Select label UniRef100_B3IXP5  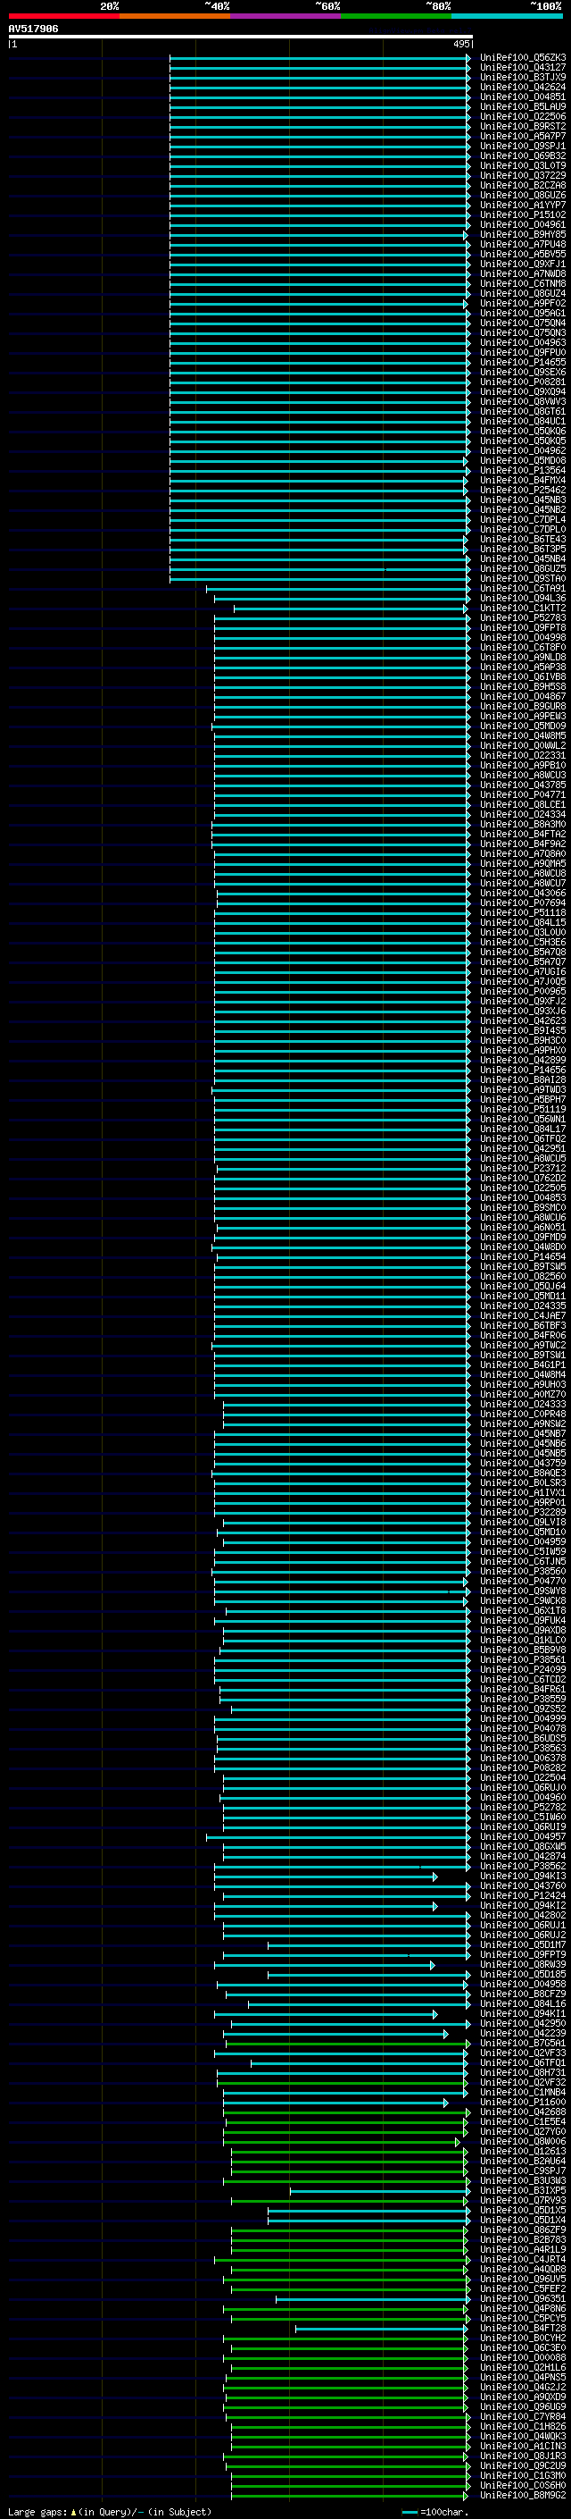pyautogui.click(x=522, y=2190)
